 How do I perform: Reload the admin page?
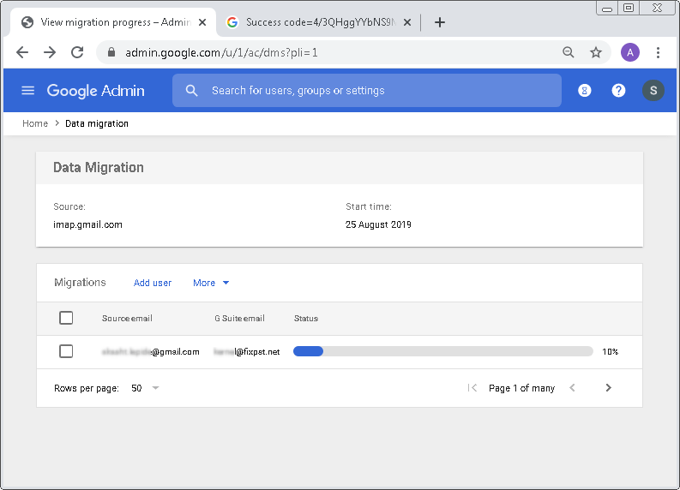pyautogui.click(x=77, y=52)
